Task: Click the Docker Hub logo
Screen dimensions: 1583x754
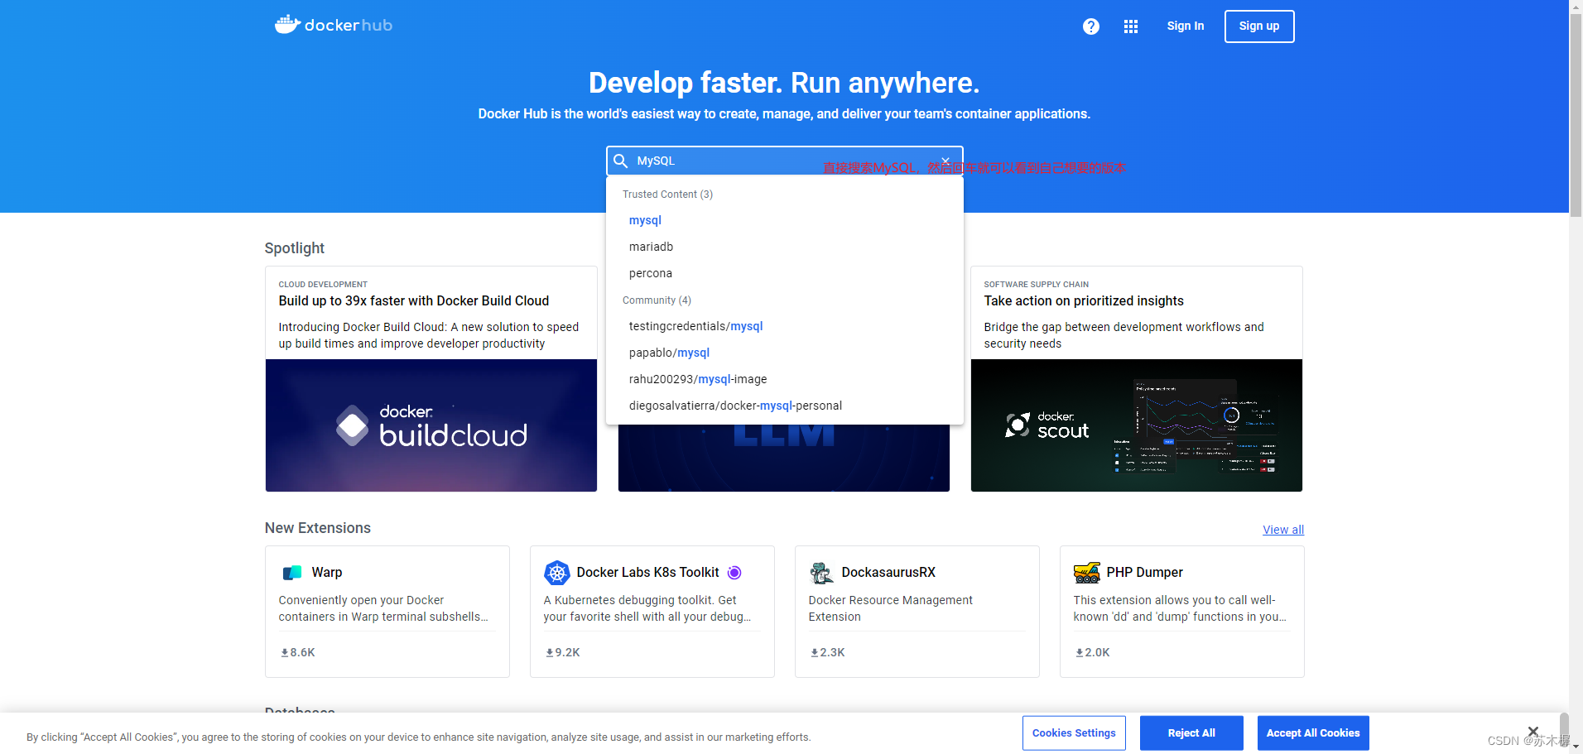Action: tap(333, 25)
